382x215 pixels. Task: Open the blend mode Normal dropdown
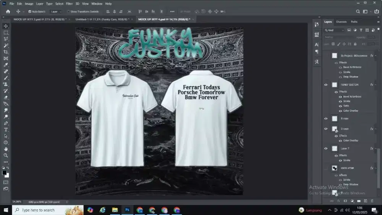tap(338, 37)
